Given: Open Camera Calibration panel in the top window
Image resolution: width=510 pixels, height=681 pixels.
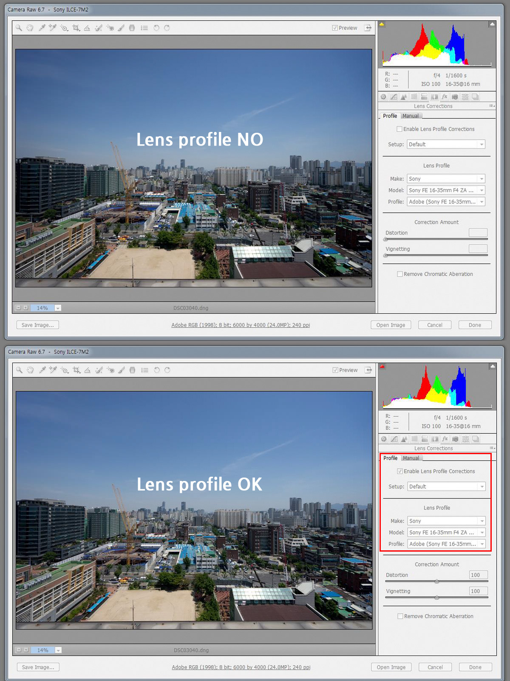Looking at the screenshot, I should [455, 97].
